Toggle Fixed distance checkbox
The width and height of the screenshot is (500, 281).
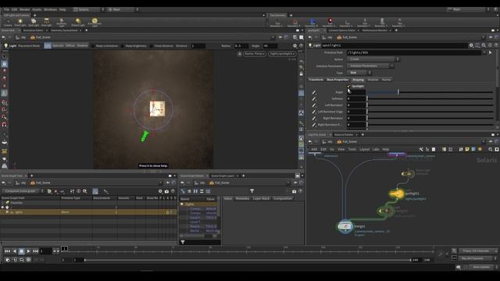(151, 46)
